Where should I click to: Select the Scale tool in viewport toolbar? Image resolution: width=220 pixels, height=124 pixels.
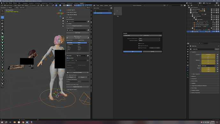click(x=2, y=23)
